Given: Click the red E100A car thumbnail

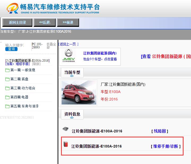Looking at the screenshot, I should [79, 92].
